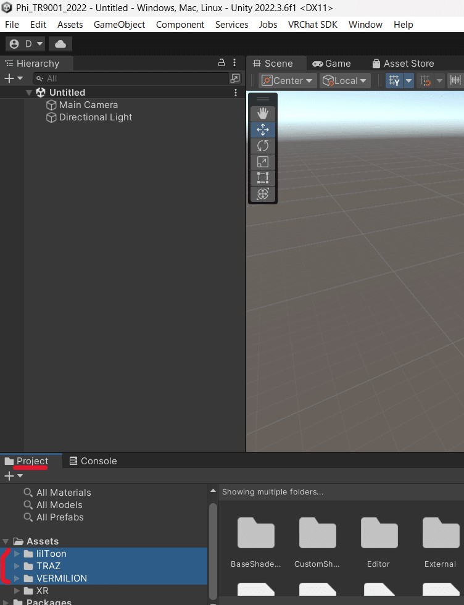Open the Jobs menu
This screenshot has width=464, height=605.
point(268,24)
